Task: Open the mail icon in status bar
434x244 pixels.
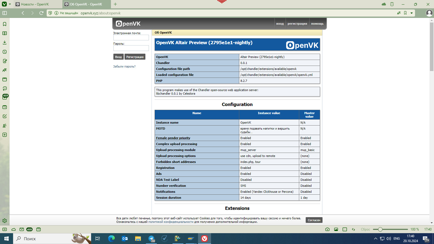Action: 22,229
